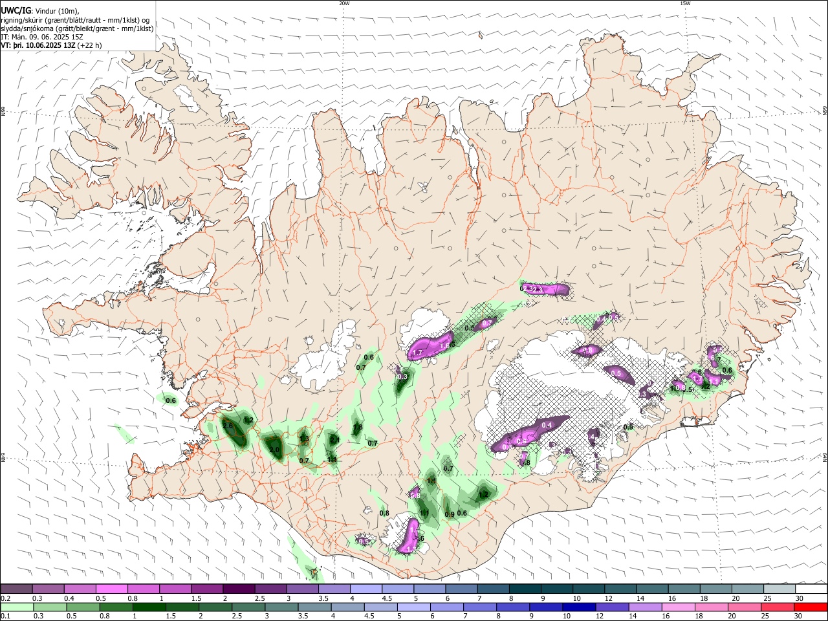The image size is (828, 621).
Task: Click the '1.3' rainfall value on the map
Action: tap(304, 439)
